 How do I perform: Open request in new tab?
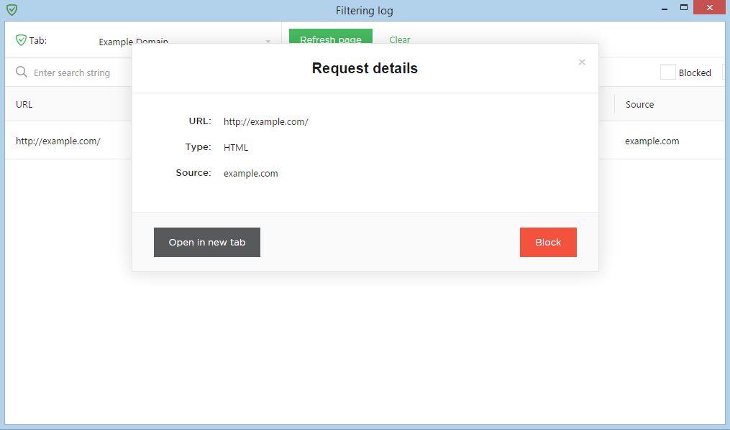[x=206, y=242]
